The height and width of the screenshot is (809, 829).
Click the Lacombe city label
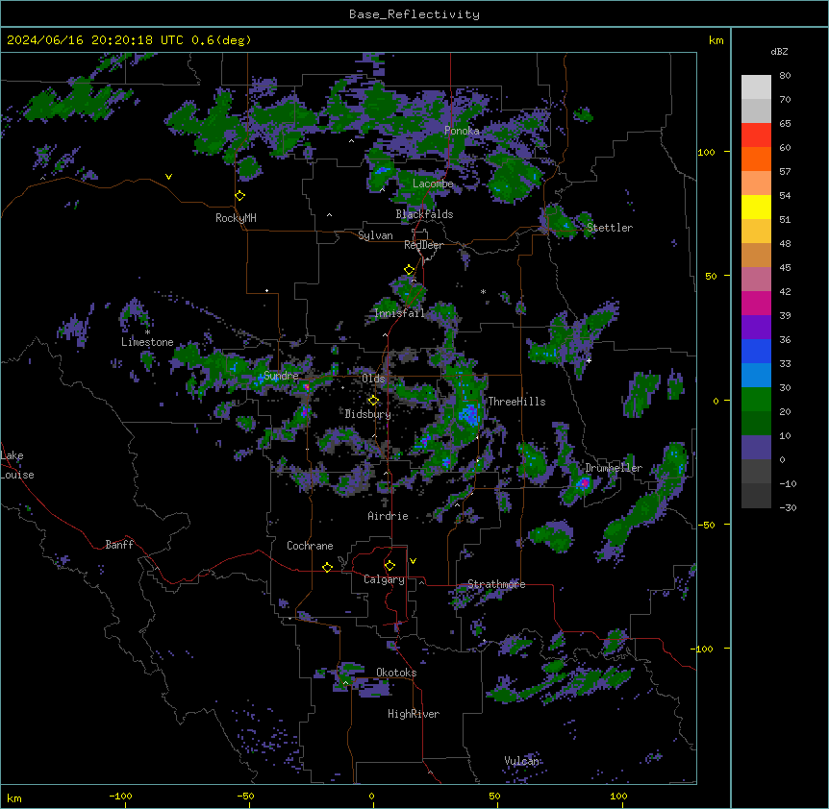pyautogui.click(x=433, y=184)
